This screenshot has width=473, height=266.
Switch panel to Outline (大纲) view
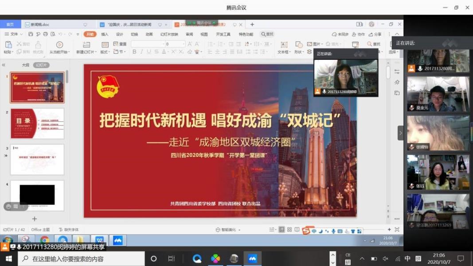(x=25, y=65)
